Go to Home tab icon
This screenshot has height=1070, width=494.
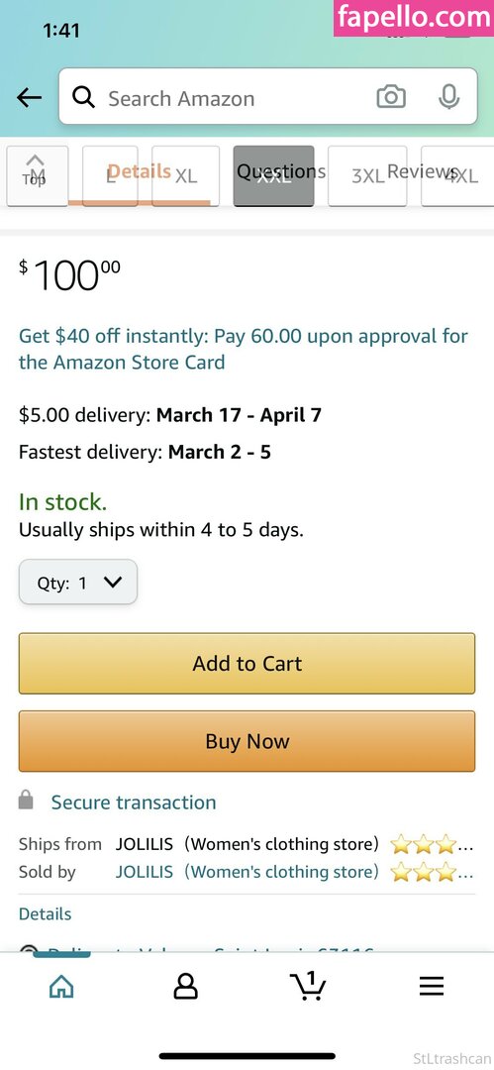coord(61,986)
